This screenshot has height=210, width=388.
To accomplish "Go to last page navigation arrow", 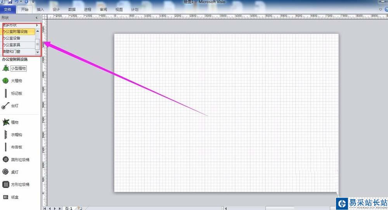I will [60, 208].
